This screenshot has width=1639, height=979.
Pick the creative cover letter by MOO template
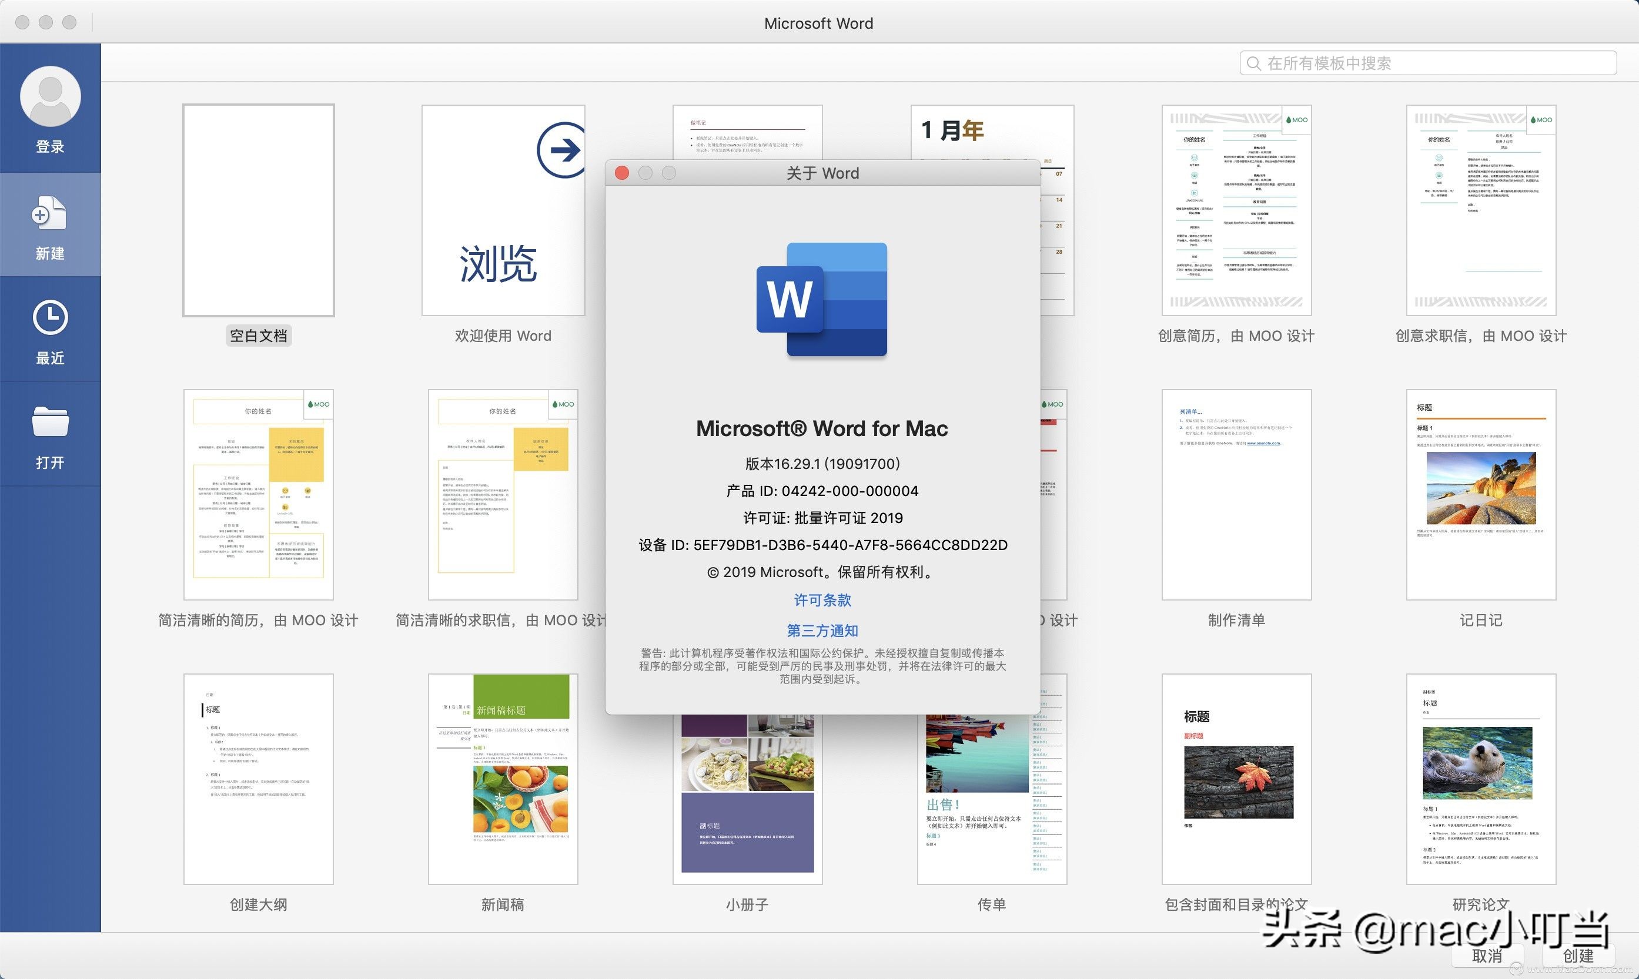[x=1481, y=210]
